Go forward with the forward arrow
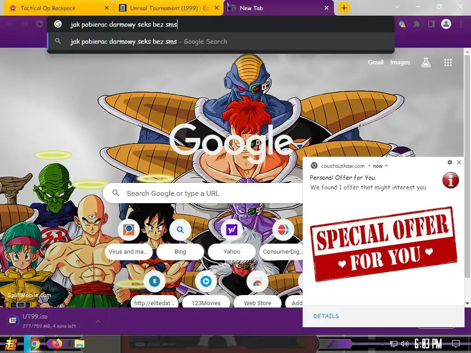This screenshot has width=471, height=353. click(x=25, y=24)
